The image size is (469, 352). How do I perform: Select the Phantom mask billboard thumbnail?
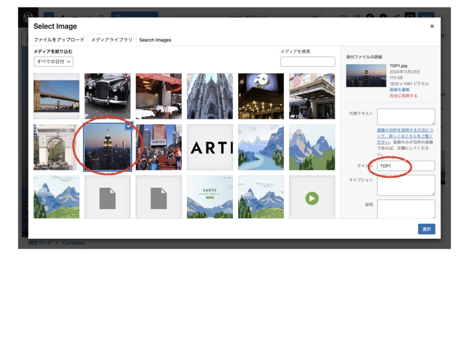(x=261, y=96)
